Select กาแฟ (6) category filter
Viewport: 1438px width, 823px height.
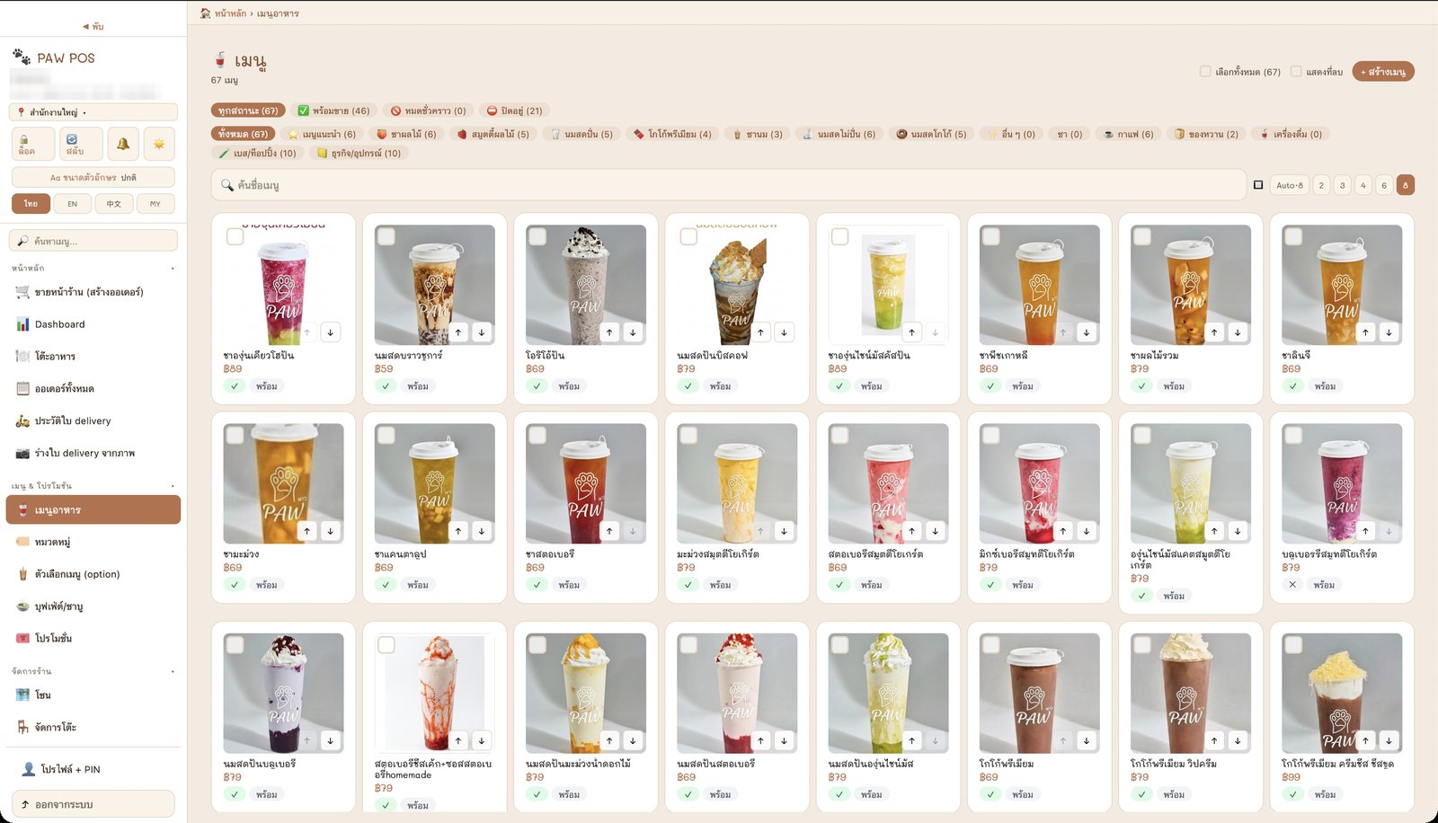coord(1128,134)
